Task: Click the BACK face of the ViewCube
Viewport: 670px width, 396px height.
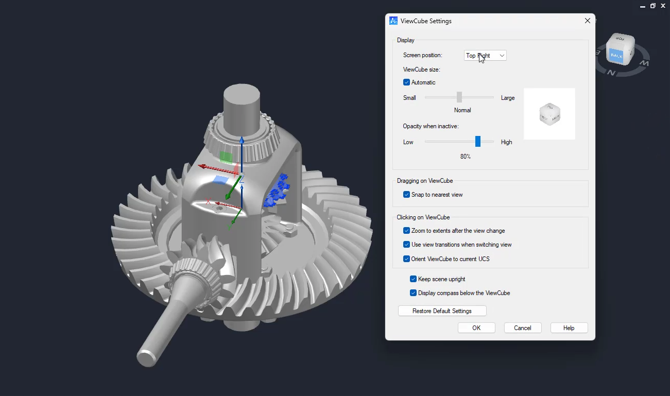Action: click(616, 55)
